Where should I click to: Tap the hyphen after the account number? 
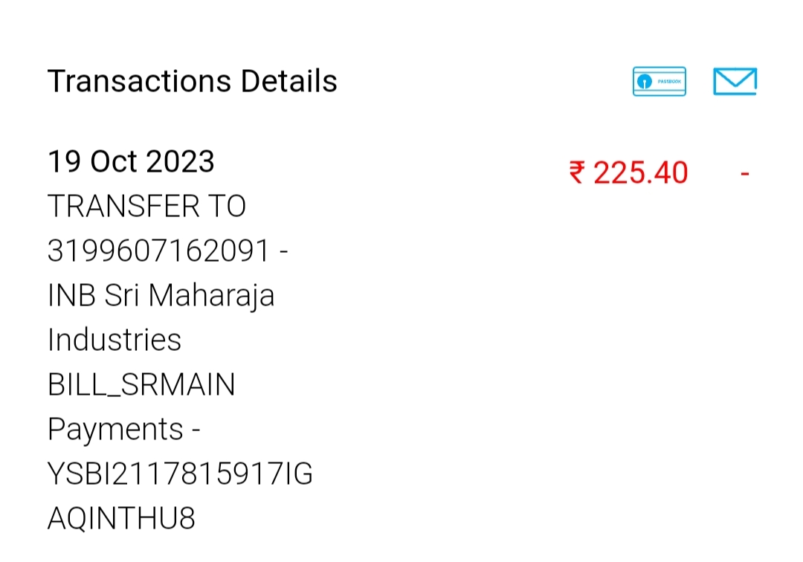[x=283, y=251]
